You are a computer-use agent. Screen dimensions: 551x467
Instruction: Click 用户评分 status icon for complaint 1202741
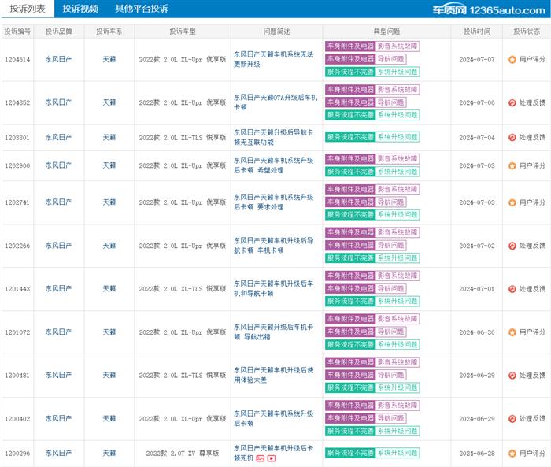[x=512, y=202]
